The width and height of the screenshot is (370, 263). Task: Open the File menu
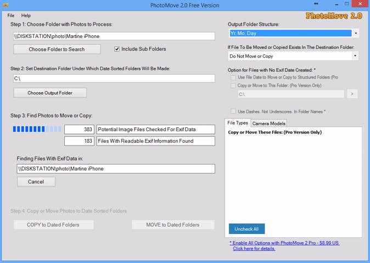tap(10, 15)
